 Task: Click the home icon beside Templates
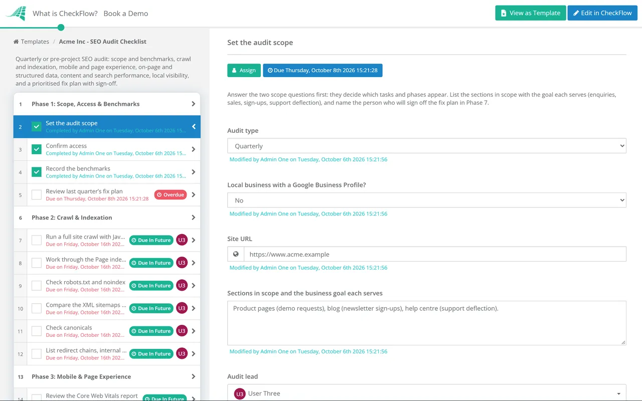coord(16,42)
